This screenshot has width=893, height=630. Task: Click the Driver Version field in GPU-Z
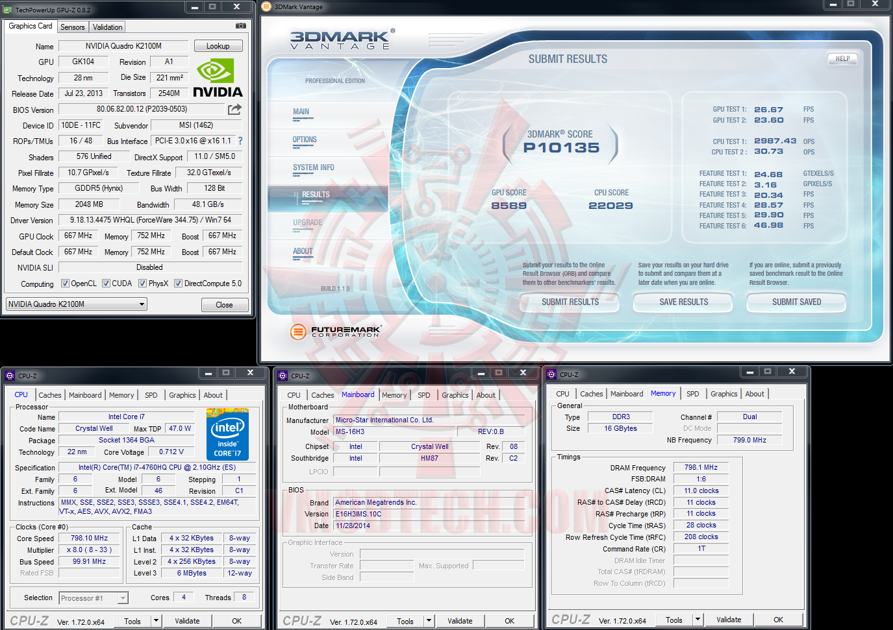click(151, 220)
